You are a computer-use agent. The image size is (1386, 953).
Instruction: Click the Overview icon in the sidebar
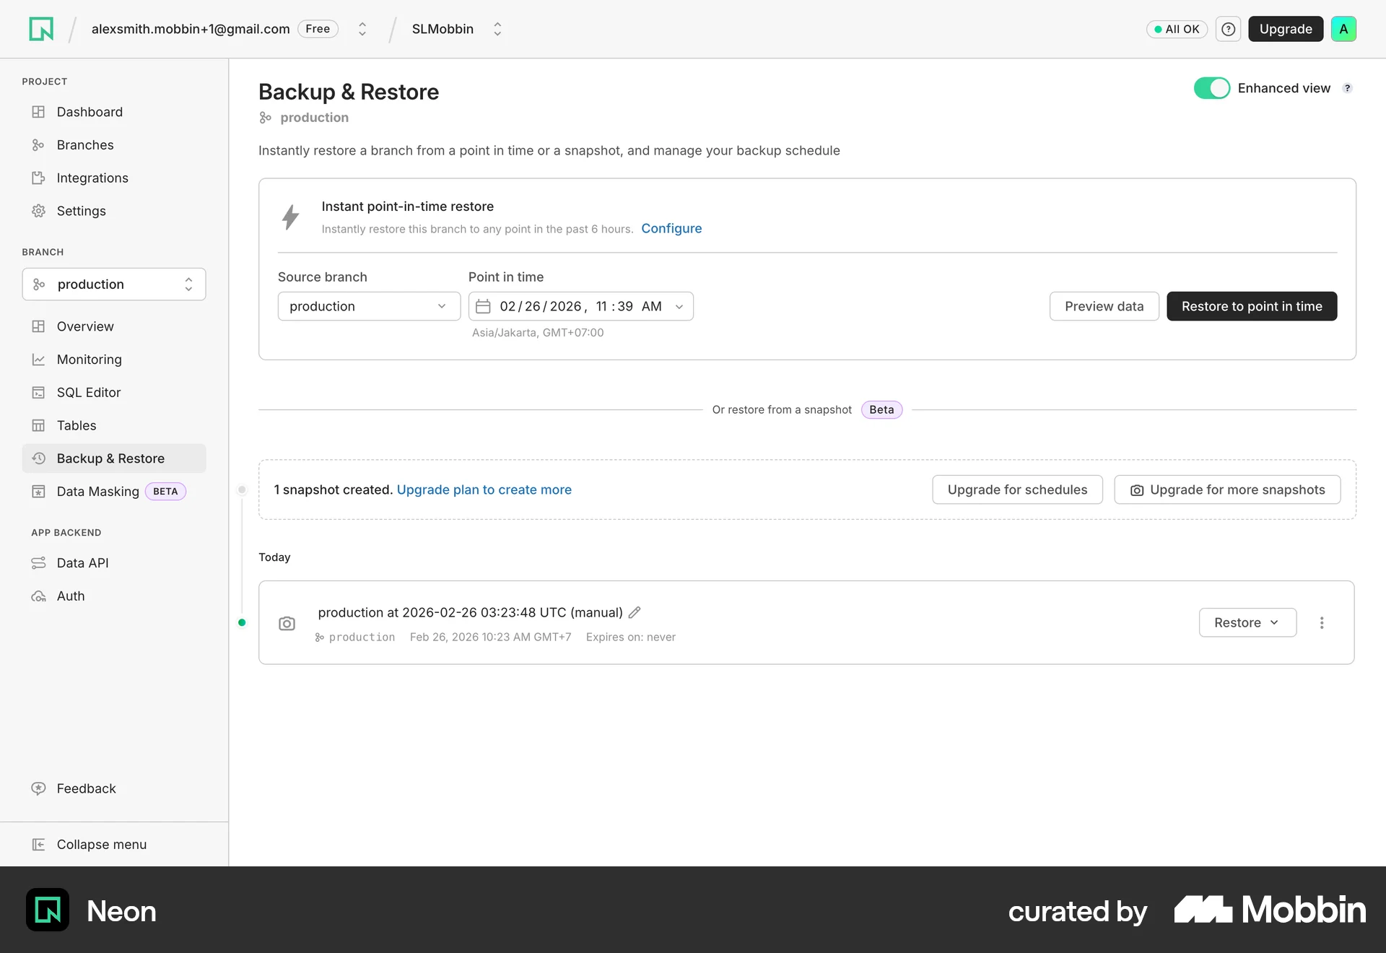click(38, 326)
